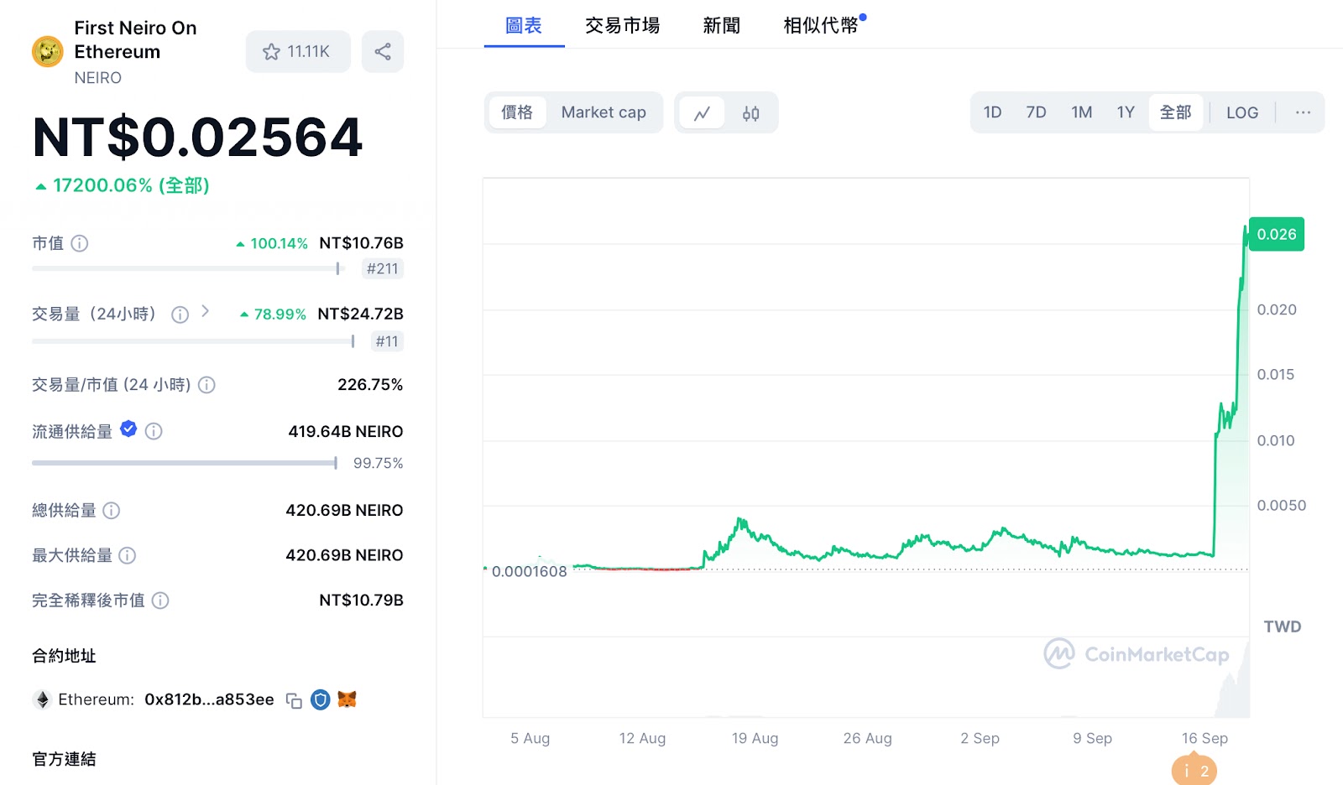Screen dimensions: 1343x785
Task: Click the green 0.026 current price label
Action: 1277,234
